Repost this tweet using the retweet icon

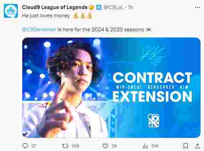point(65,146)
